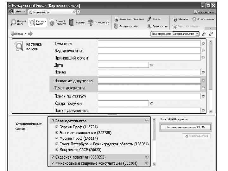Collapse Законодательство section chevron
This screenshot has width=228, height=171.
point(147,120)
